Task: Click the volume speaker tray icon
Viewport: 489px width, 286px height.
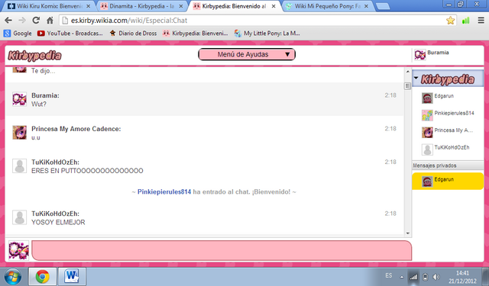Action: 436,277
